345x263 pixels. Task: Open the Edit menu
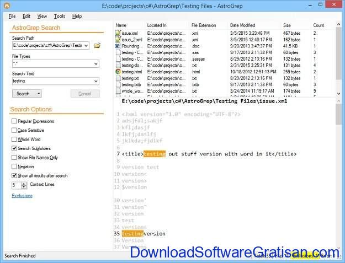26,16
